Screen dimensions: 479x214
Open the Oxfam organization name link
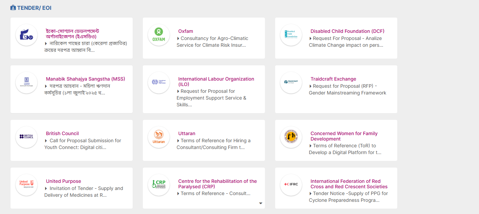tap(186, 31)
